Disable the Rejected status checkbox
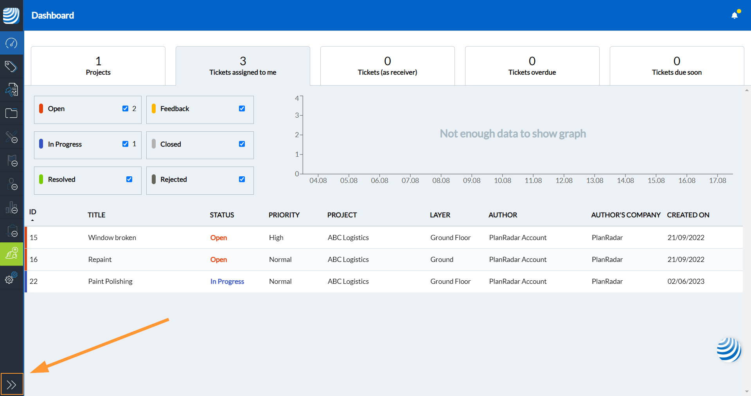 242,179
